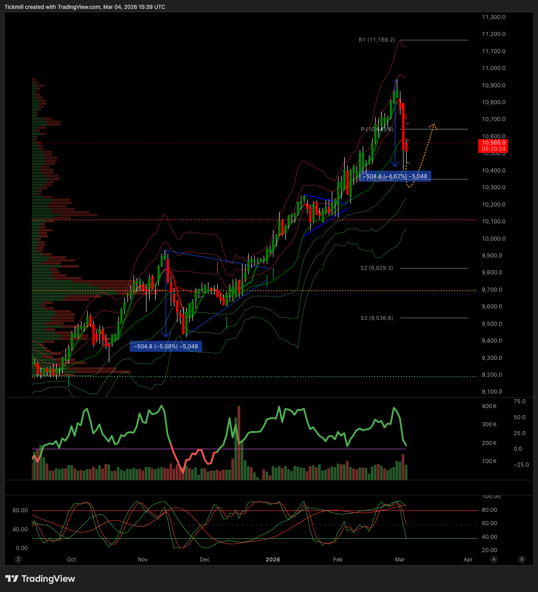Click the 75.0 oscillator scale label
Image resolution: width=538 pixels, height=592 pixels.
pyautogui.click(x=519, y=401)
